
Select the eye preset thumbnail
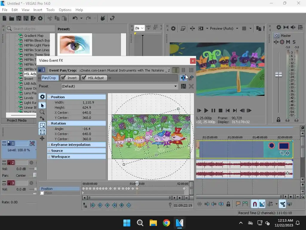pyautogui.click(x=74, y=44)
